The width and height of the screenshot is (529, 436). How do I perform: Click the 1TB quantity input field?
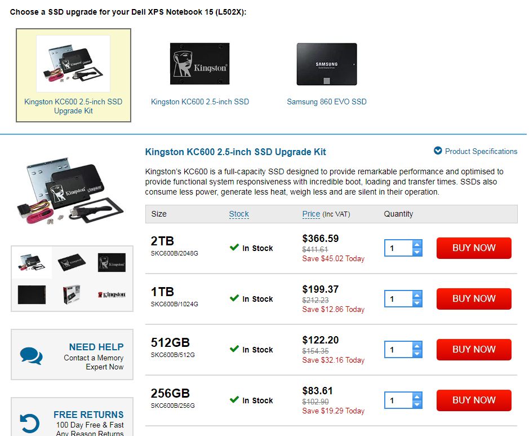pyautogui.click(x=399, y=299)
